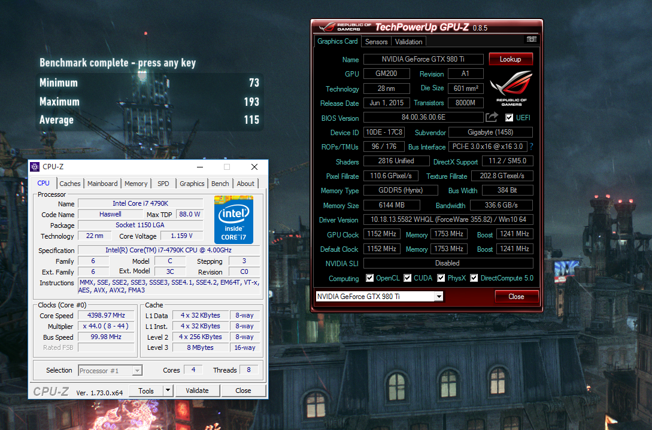Image resolution: width=652 pixels, height=430 pixels.
Task: Open the Memory tab in CPU-Z
Action: [x=136, y=184]
